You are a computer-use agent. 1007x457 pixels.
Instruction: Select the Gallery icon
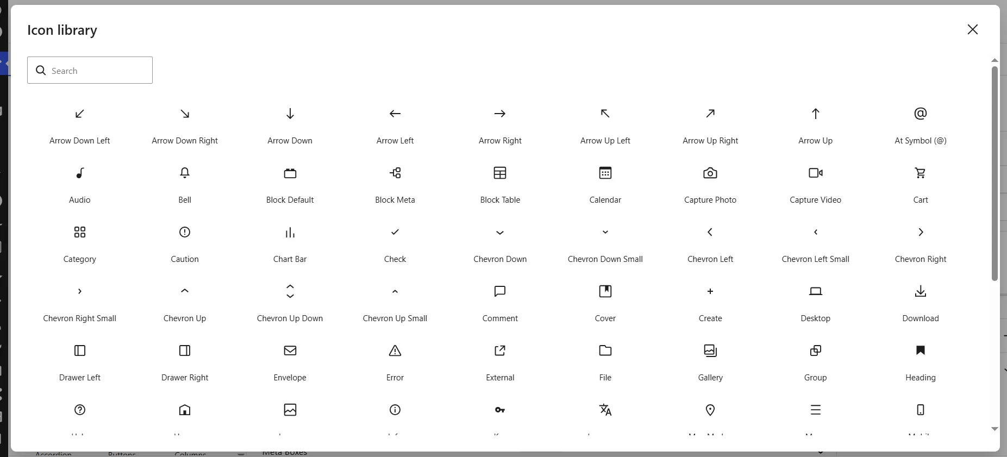coord(710,350)
